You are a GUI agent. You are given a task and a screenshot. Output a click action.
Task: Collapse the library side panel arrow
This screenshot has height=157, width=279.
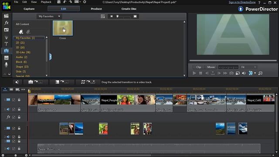click(51, 57)
